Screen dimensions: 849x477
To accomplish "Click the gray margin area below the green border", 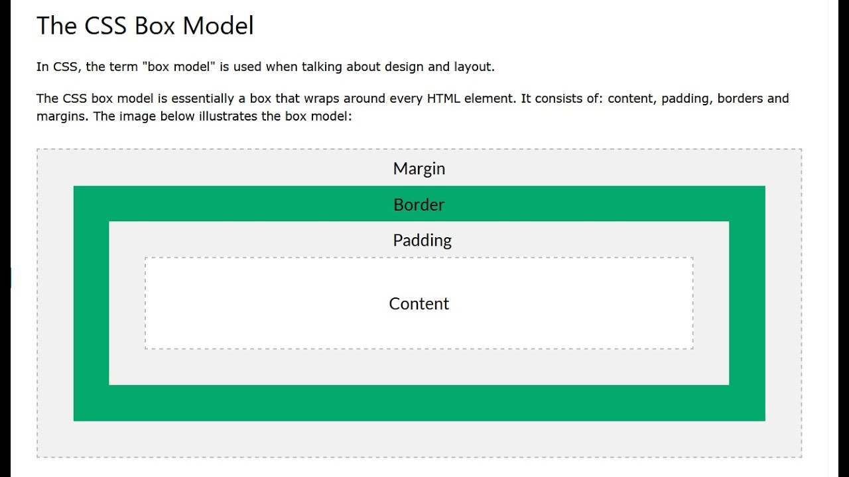I will click(419, 439).
